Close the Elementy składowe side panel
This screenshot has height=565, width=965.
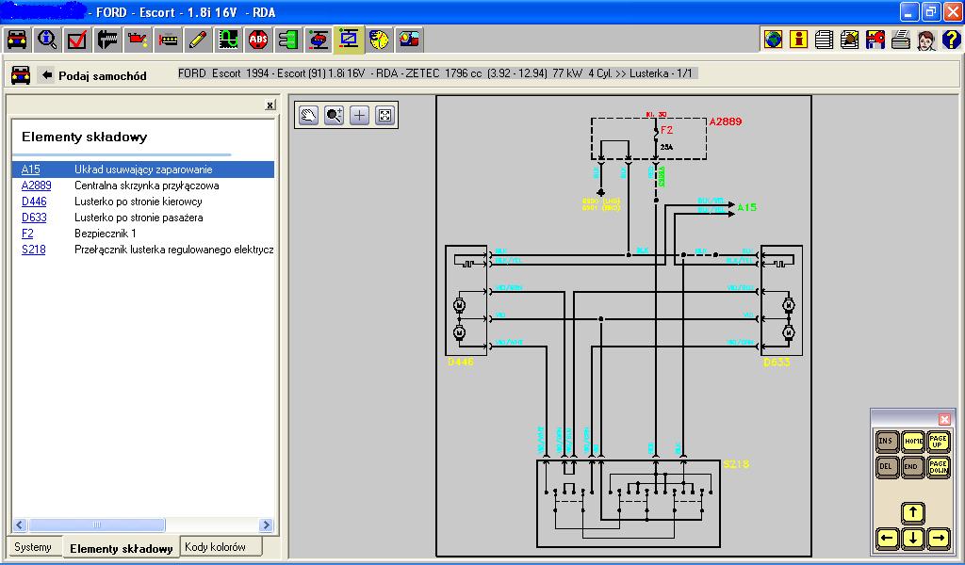click(270, 105)
